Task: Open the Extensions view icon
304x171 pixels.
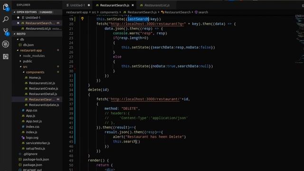Action: click(x=6, y=57)
